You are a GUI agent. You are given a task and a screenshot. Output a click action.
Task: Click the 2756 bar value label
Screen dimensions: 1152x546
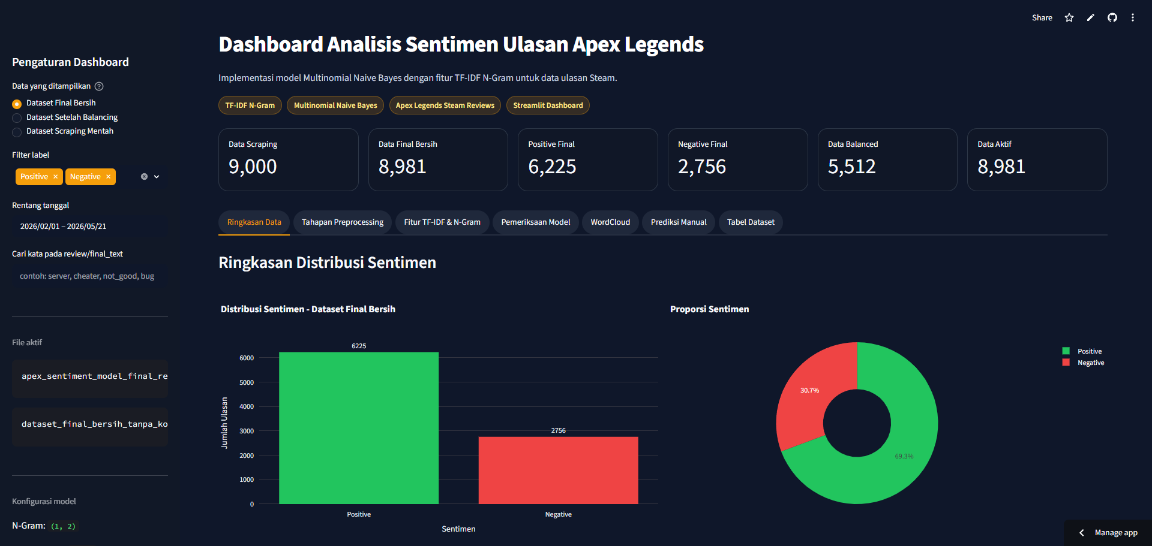click(x=559, y=430)
